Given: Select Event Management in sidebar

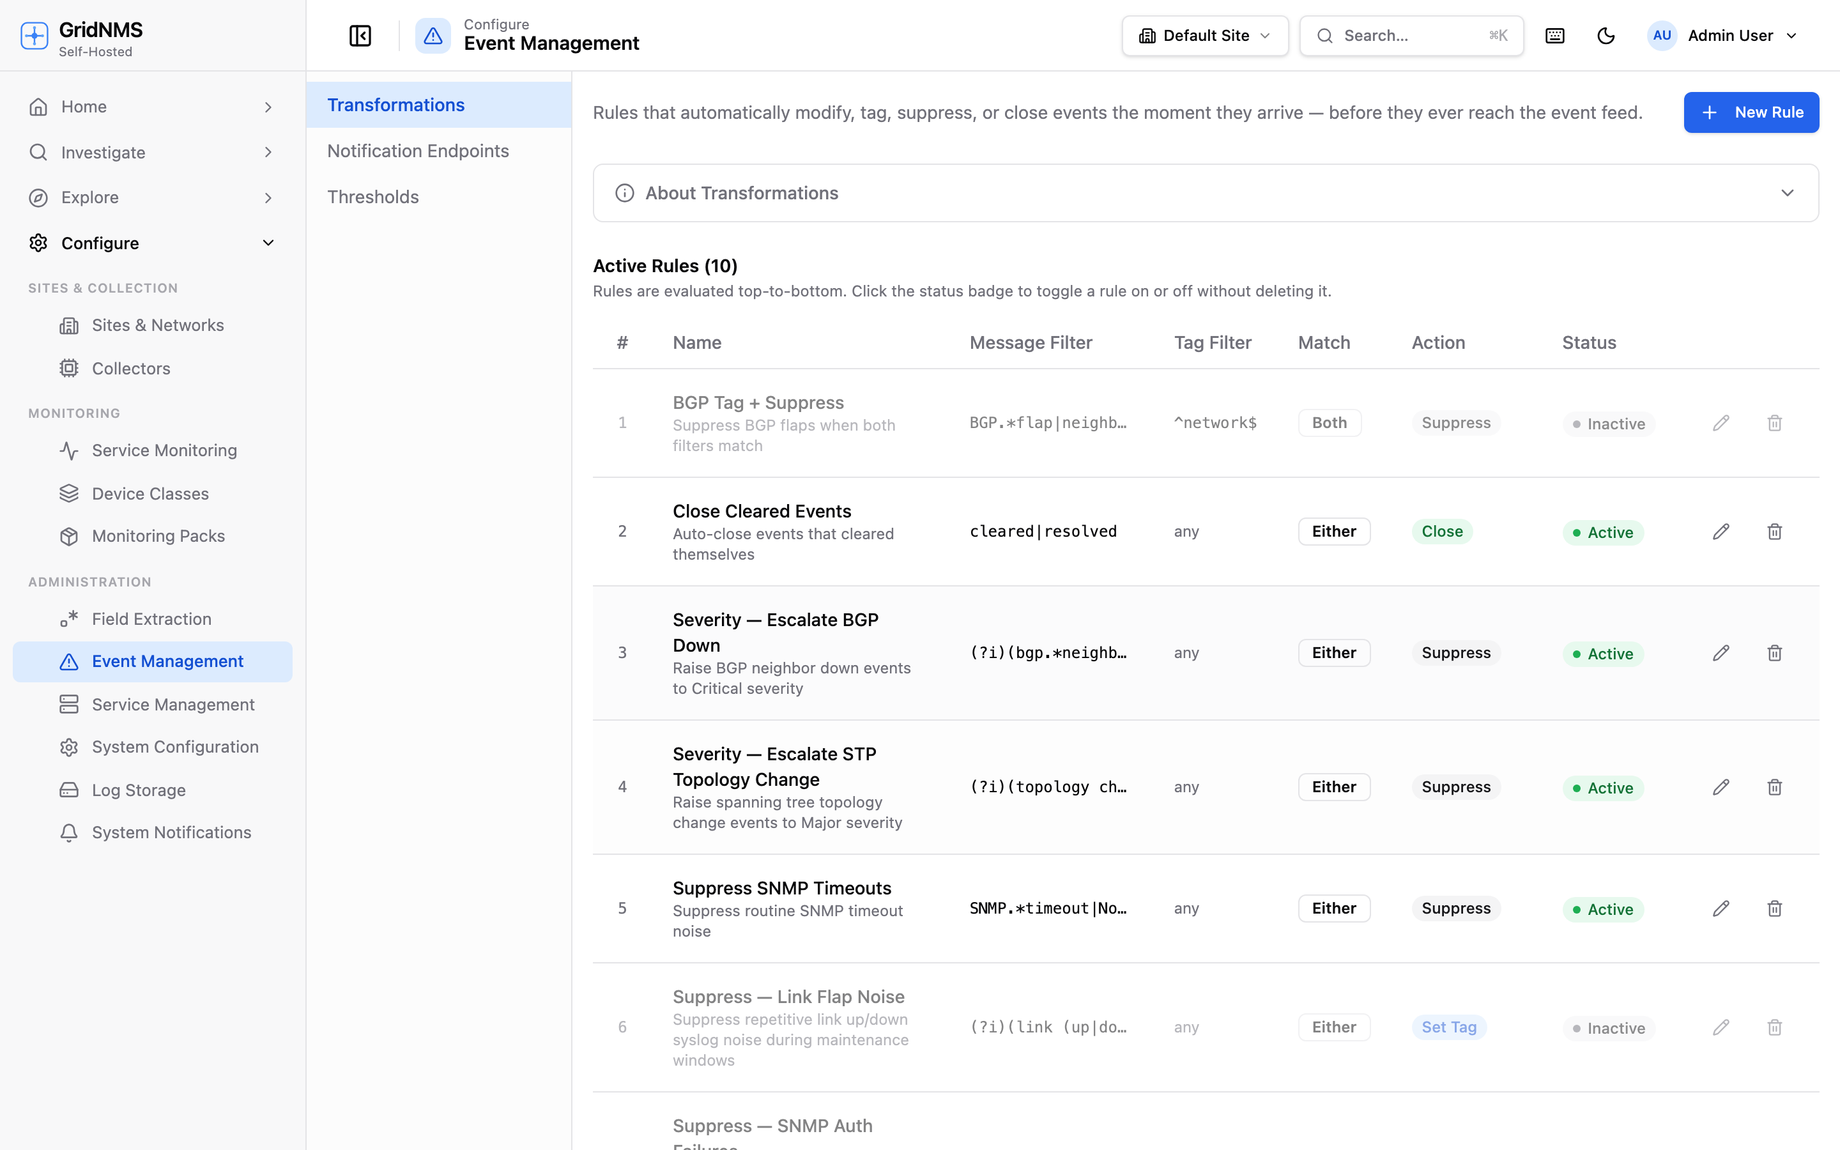Looking at the screenshot, I should (153, 662).
